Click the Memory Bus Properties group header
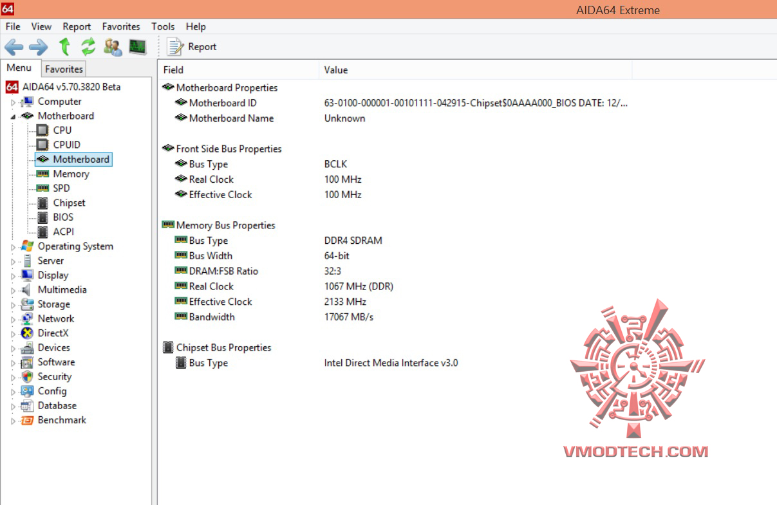Screen dimensions: 777x505 218,225
